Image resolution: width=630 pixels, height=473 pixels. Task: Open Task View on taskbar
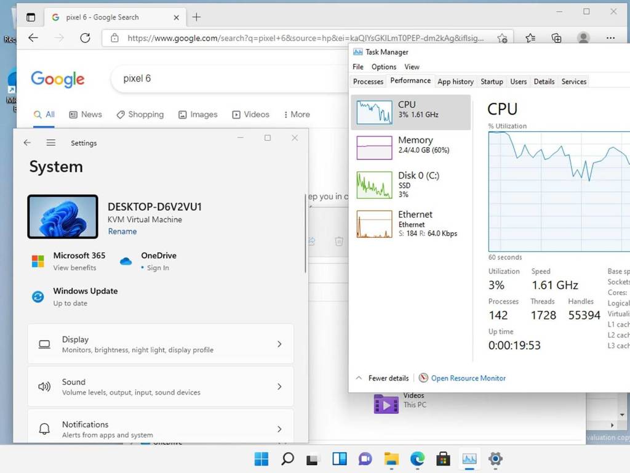coord(313,459)
